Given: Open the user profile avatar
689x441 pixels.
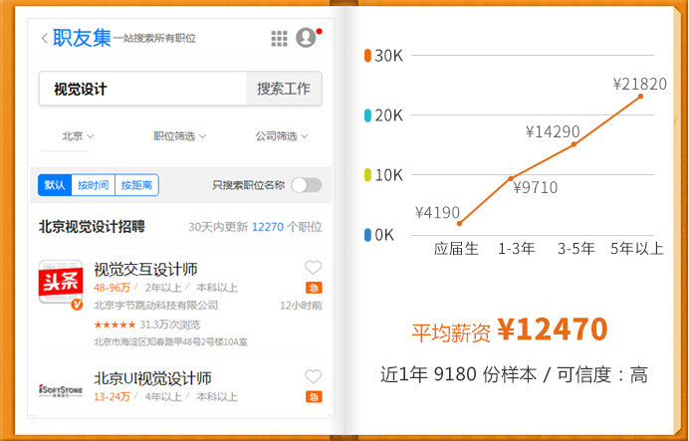Looking at the screenshot, I should point(306,38).
